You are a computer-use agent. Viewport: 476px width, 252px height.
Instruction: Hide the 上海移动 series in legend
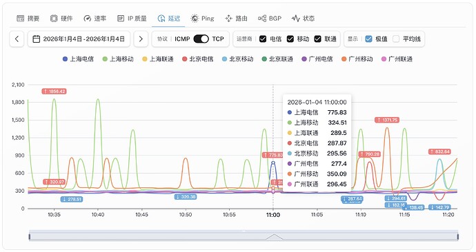click(x=118, y=59)
